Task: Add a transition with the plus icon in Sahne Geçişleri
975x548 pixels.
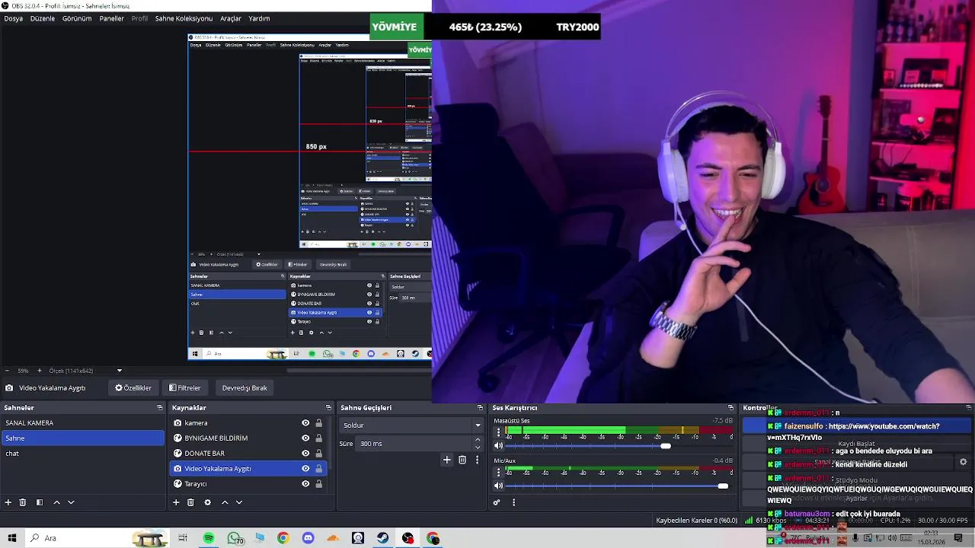Action: tap(447, 460)
